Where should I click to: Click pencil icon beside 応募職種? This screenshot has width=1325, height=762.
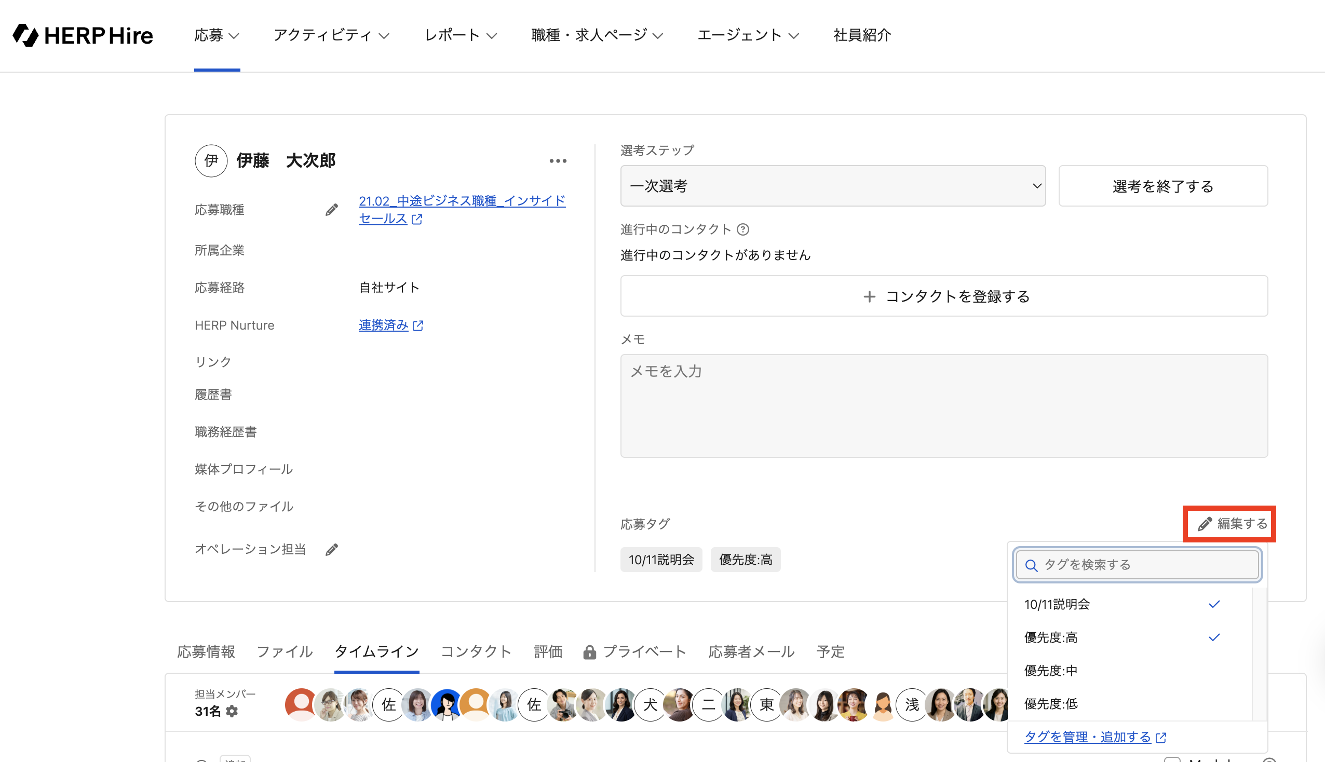tap(331, 210)
